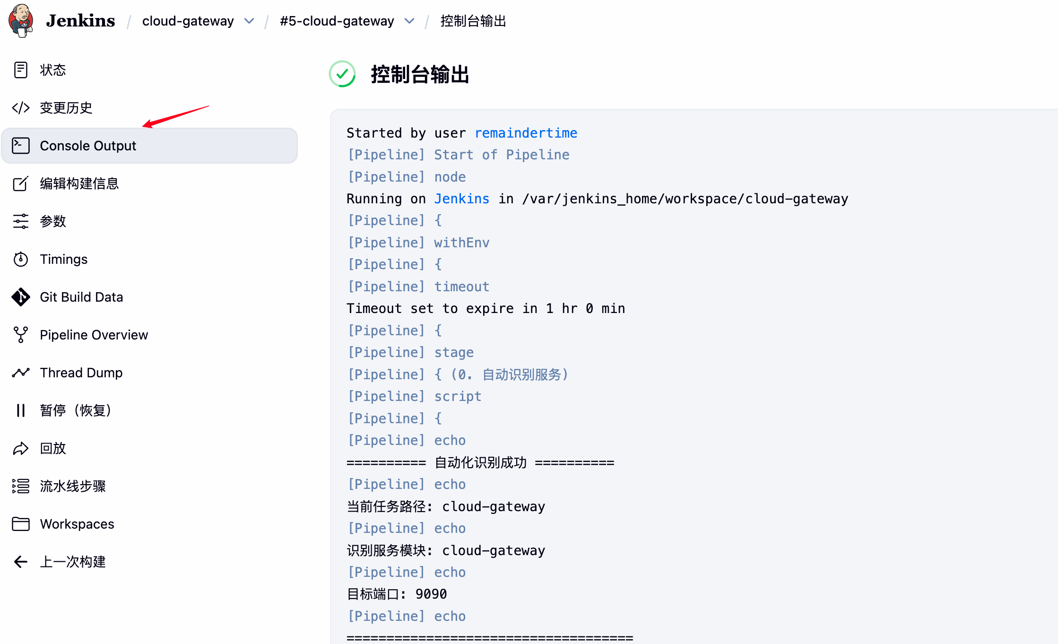The height and width of the screenshot is (644, 1058).
Task: Select the Console Output menu item
Action: point(88,146)
